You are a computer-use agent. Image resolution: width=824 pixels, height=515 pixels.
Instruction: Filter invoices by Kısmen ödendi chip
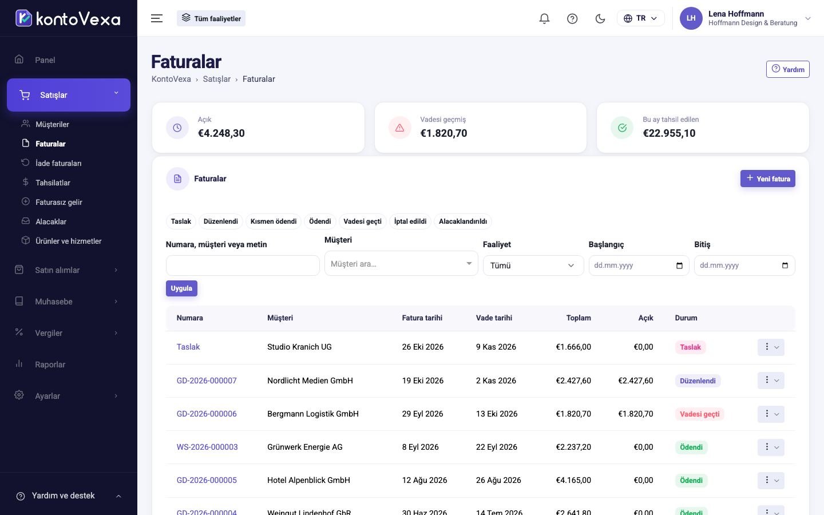274,221
